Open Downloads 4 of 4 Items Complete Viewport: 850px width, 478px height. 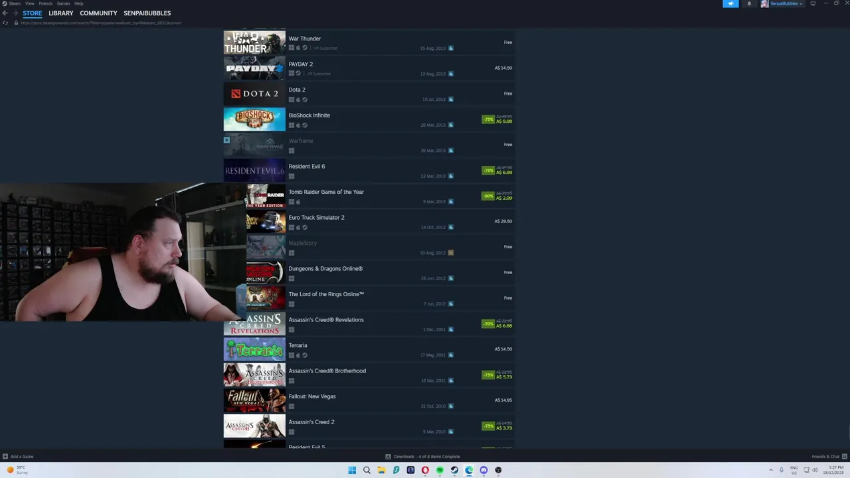point(423,456)
